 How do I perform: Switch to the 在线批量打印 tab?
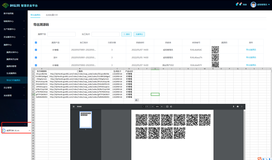(52, 15)
